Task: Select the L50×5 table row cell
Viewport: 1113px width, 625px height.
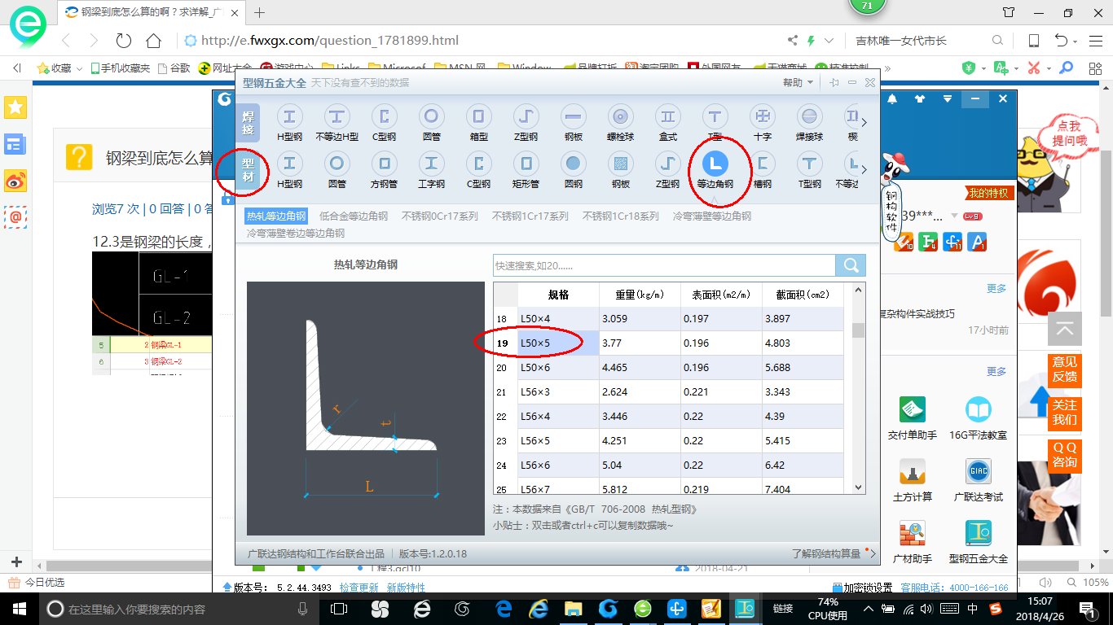Action: pyautogui.click(x=558, y=343)
